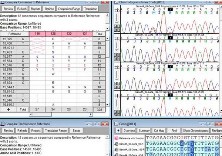Open the Overview in Contig window
This screenshot has height=156, width=222.
tap(129, 130)
